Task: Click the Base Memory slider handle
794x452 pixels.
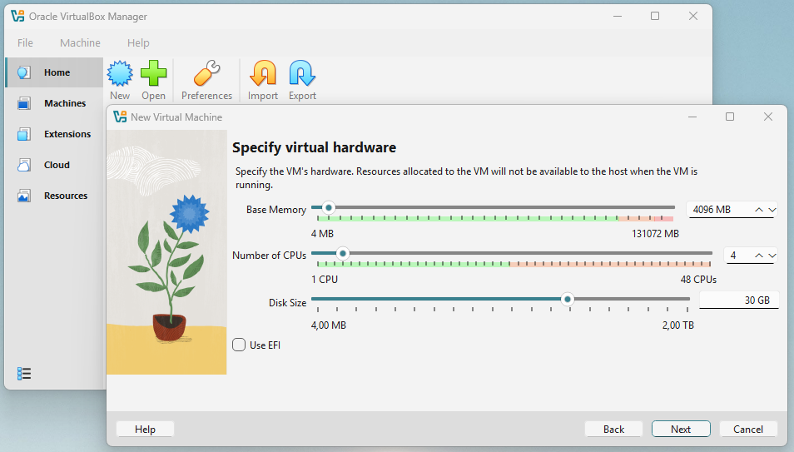Action: (x=329, y=208)
